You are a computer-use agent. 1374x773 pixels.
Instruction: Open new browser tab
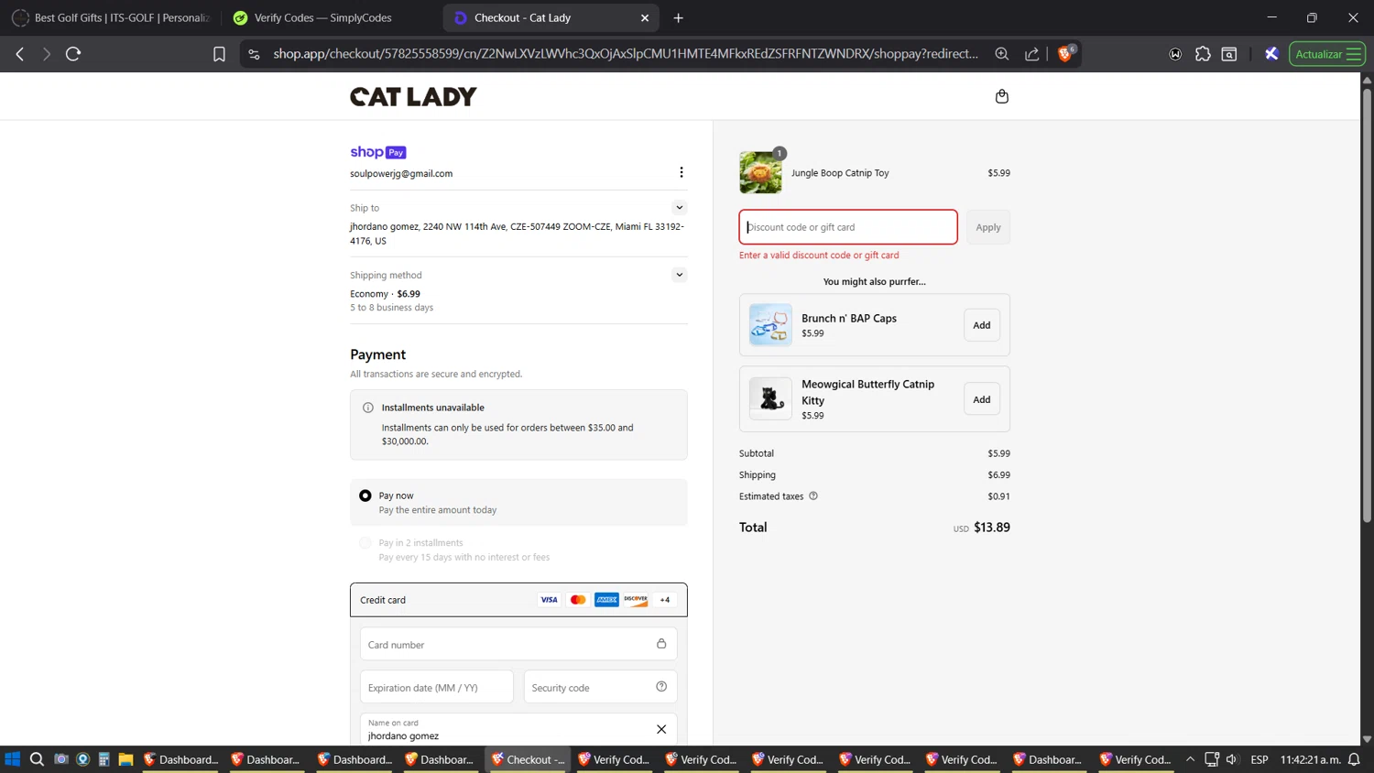coord(678,17)
